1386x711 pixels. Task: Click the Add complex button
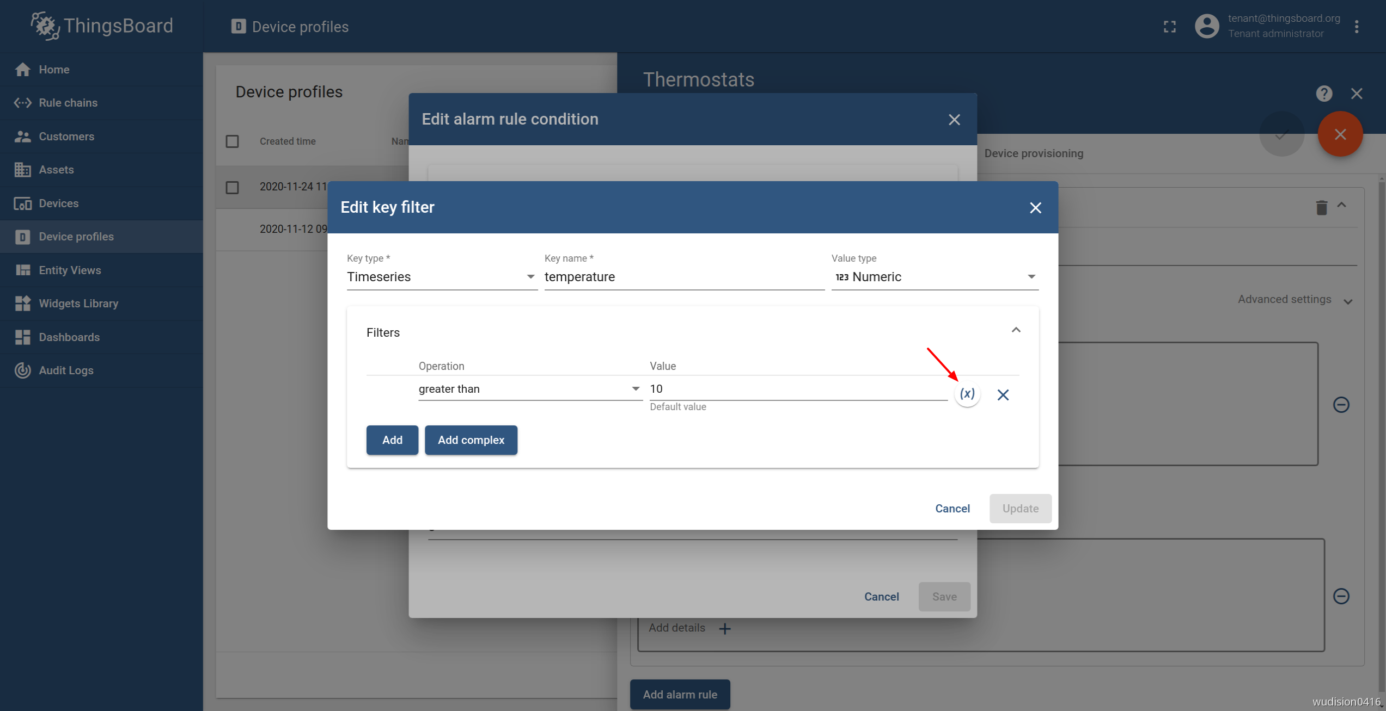pos(471,440)
